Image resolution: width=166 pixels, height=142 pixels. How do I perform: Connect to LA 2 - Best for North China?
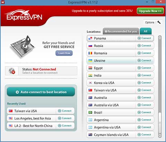coord(65,126)
